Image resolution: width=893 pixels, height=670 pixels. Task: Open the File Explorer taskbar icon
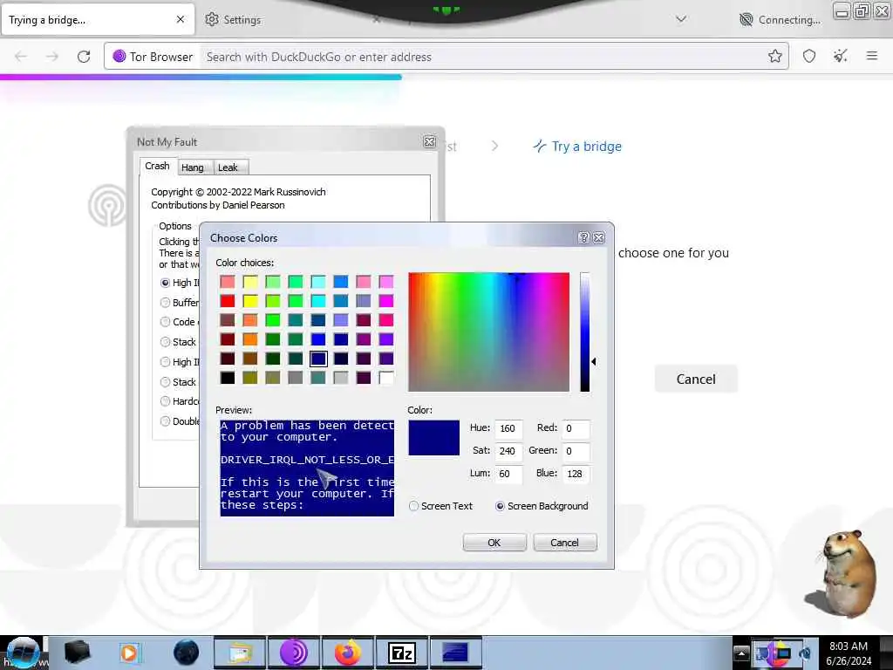(x=241, y=653)
